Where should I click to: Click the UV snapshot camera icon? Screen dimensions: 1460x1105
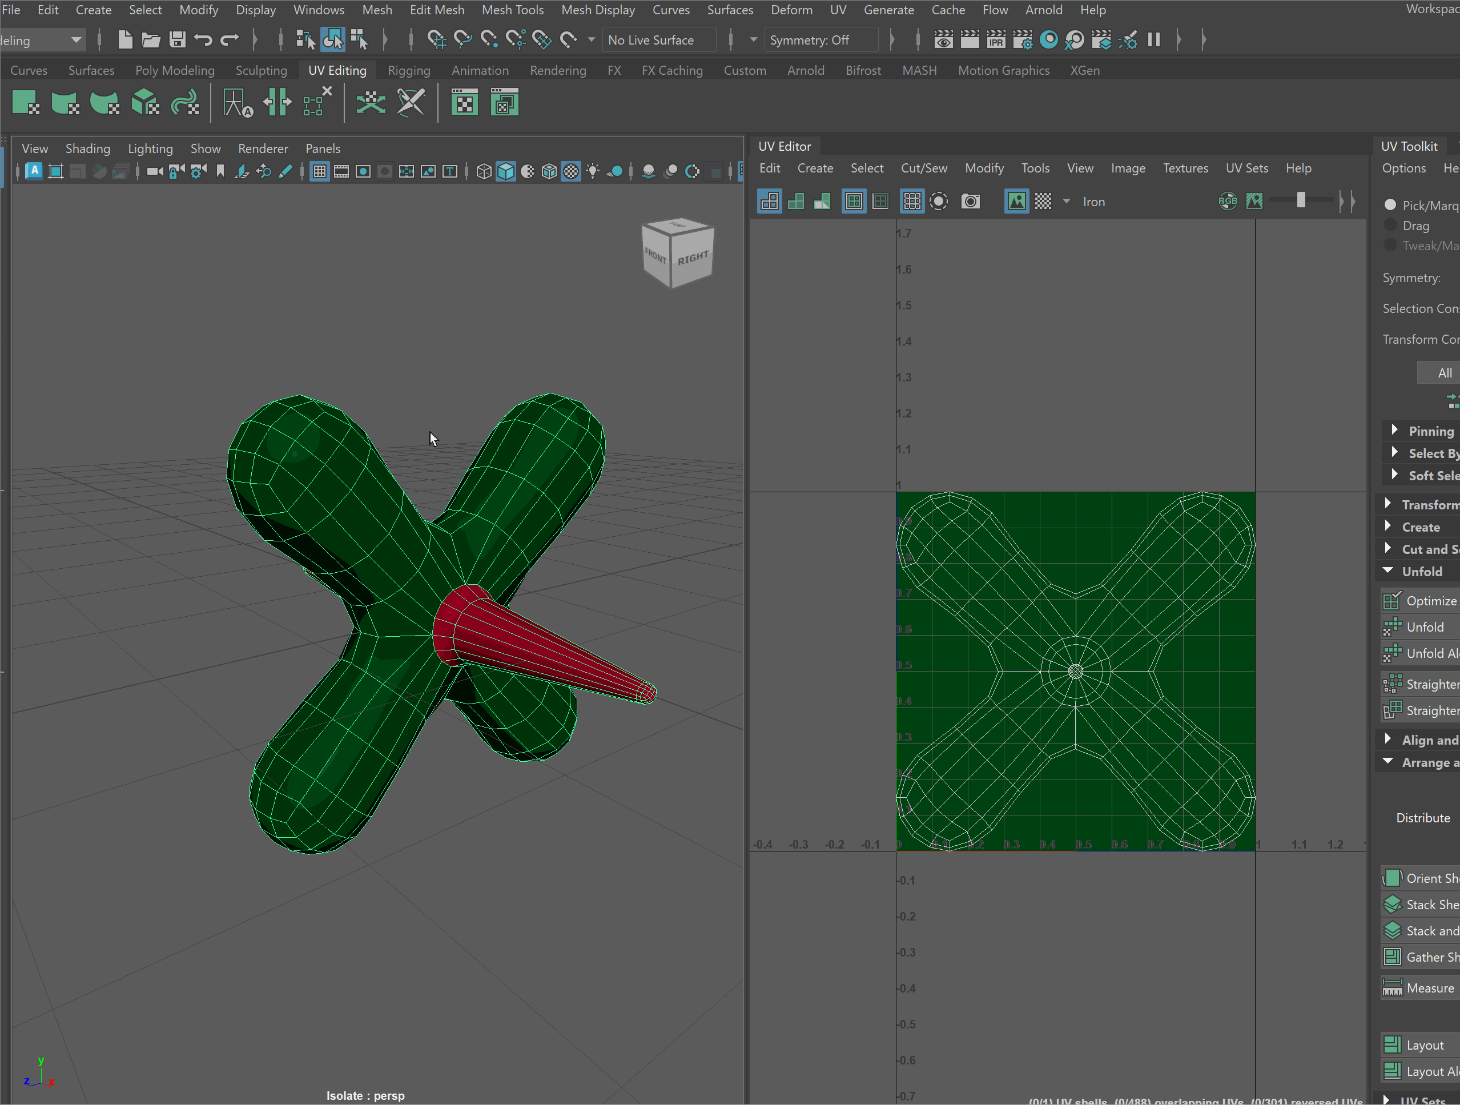pyautogui.click(x=970, y=202)
